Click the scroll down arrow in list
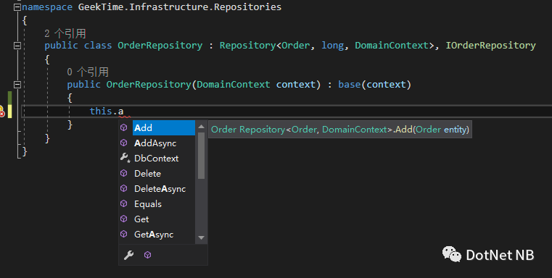Image resolution: width=552 pixels, height=278 pixels. [x=202, y=238]
